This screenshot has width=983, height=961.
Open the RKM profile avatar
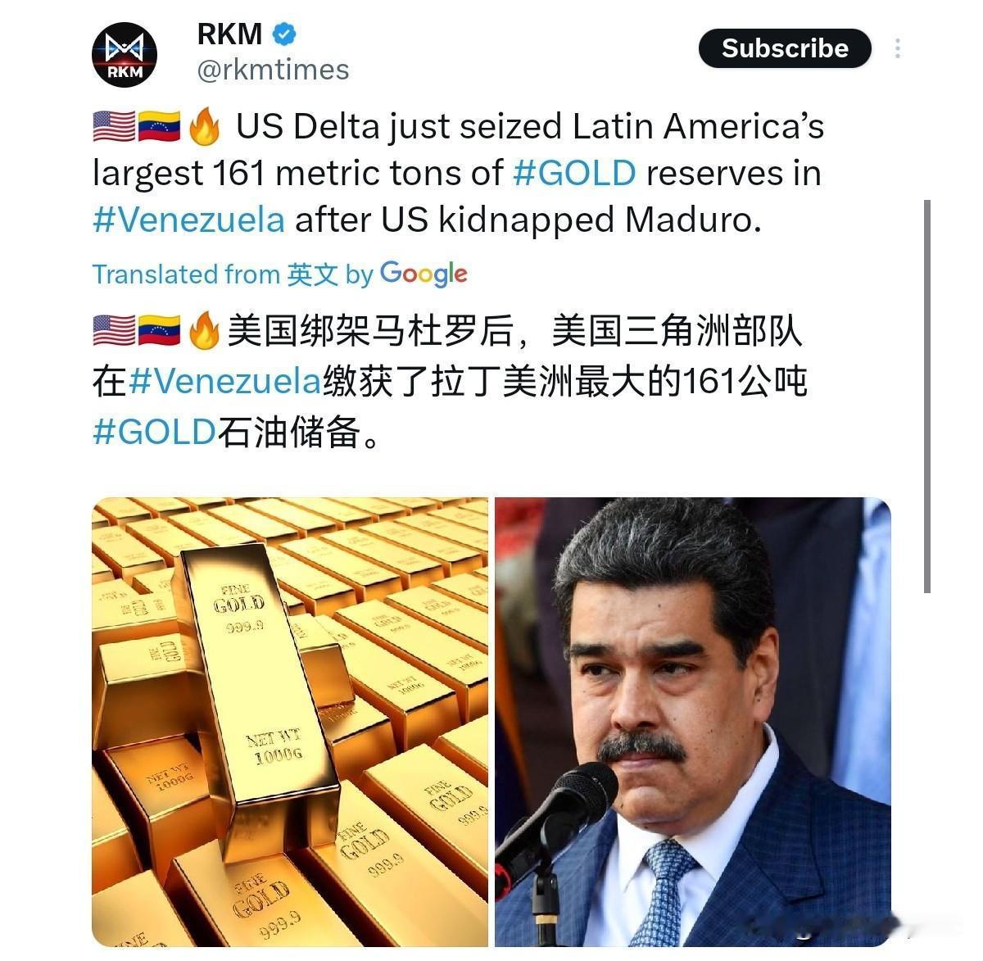tap(124, 55)
